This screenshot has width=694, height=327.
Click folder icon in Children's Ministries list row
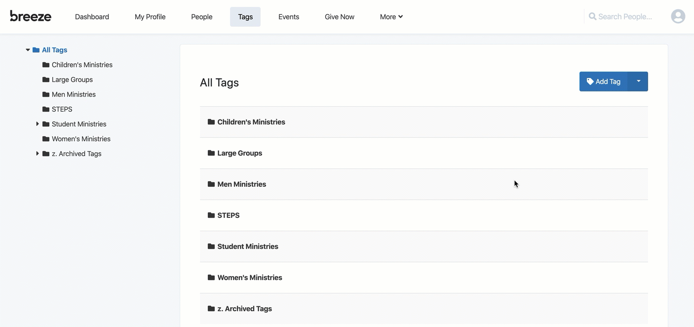pyautogui.click(x=211, y=122)
